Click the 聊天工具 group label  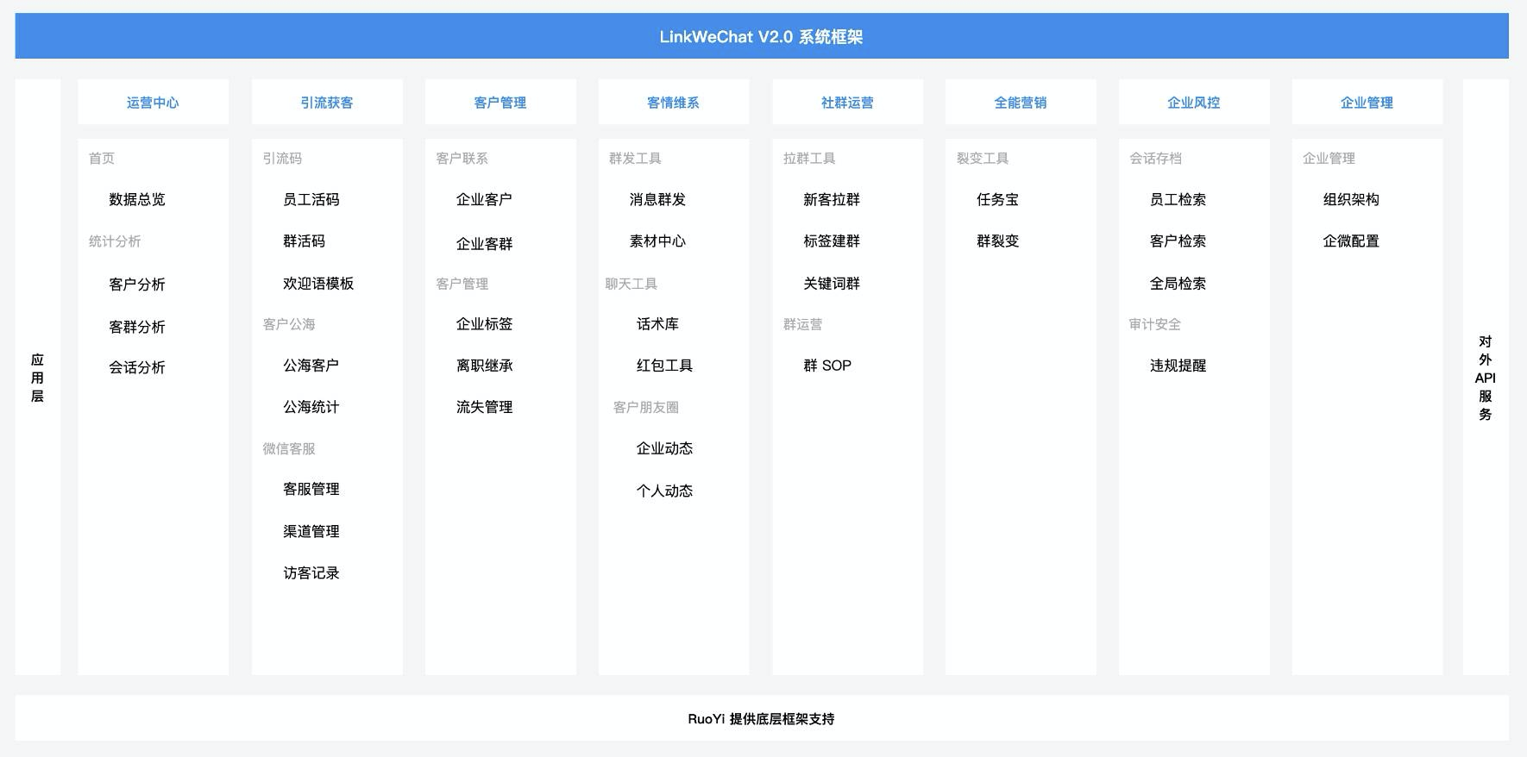632,284
